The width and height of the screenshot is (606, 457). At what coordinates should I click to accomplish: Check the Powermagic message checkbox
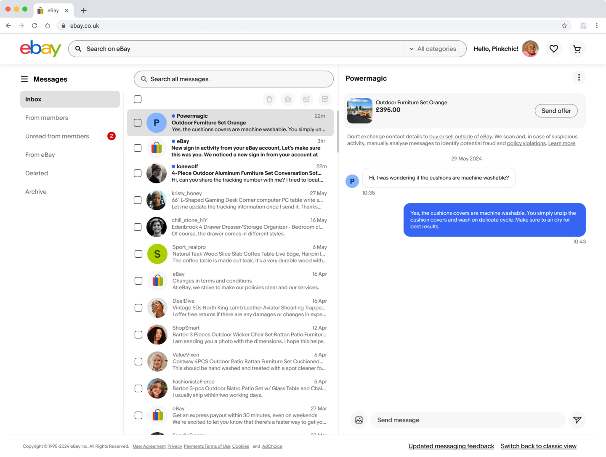point(138,123)
